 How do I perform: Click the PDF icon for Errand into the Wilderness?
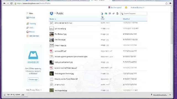click(52, 68)
